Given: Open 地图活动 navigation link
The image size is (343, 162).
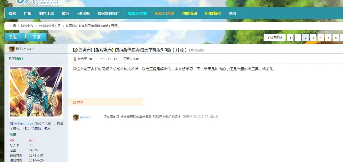Looking at the screenshot, I should (190, 13).
